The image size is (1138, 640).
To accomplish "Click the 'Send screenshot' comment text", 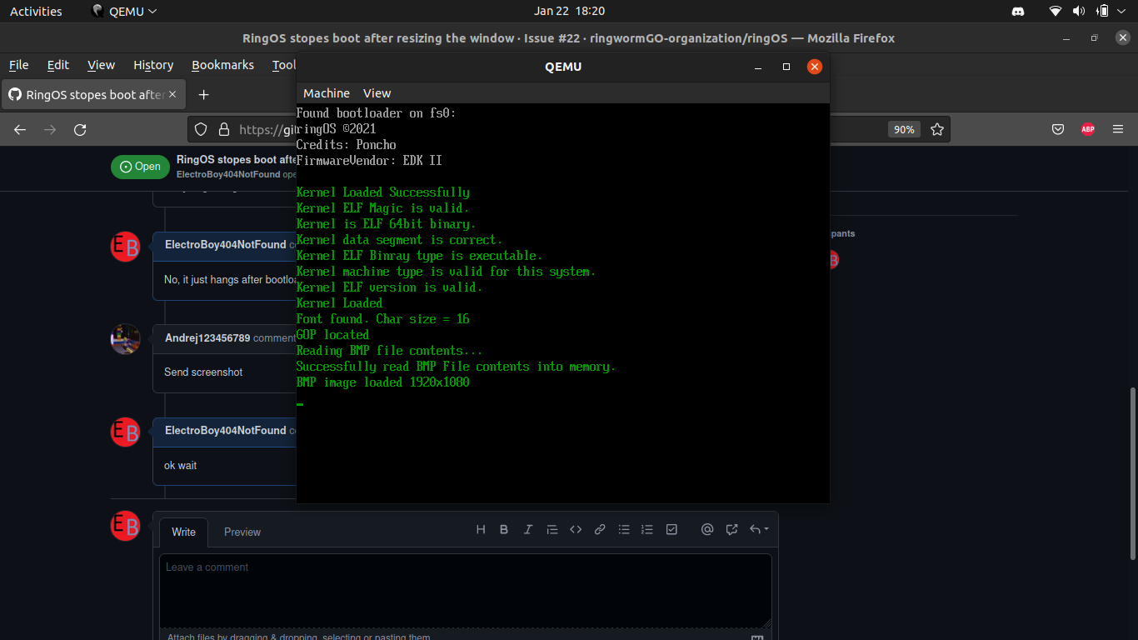I will [203, 372].
